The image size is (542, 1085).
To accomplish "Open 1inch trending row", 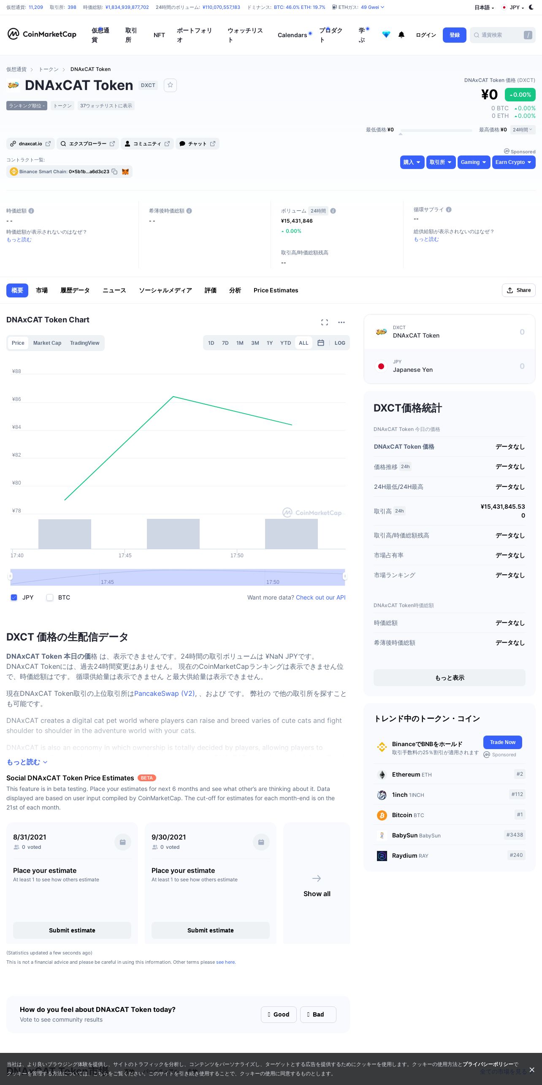I will (x=450, y=795).
